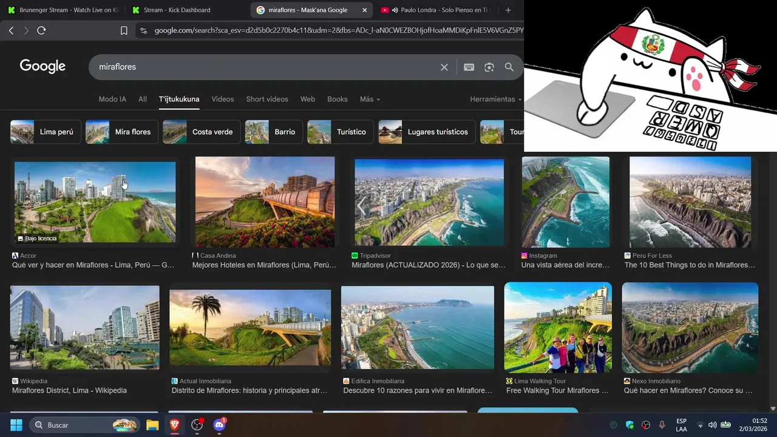Image resolution: width=777 pixels, height=437 pixels.
Task: Select the Books search tab
Action: pos(338,99)
